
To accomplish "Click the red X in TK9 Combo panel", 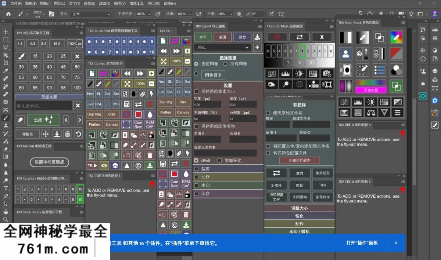I will 150,104.
